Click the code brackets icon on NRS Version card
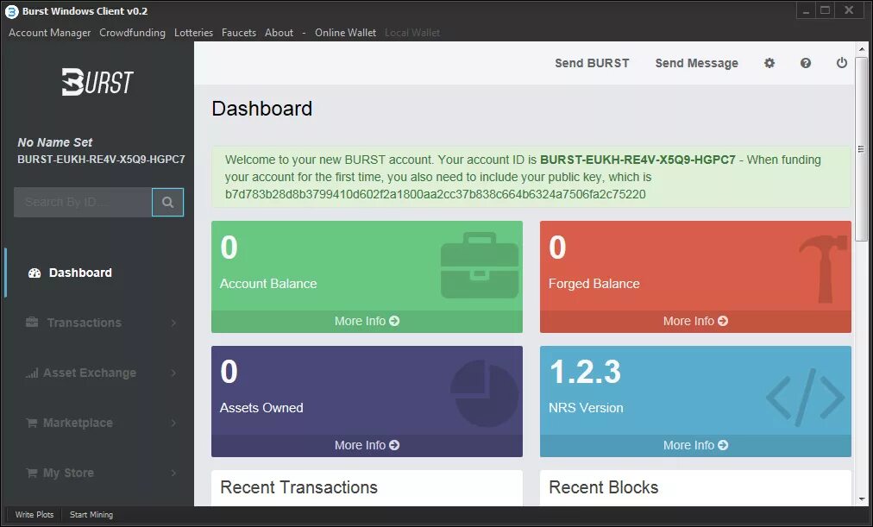873x527 pixels. point(805,398)
